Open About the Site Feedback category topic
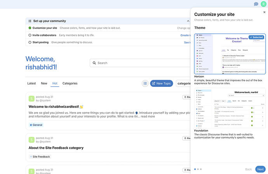 click(56, 148)
